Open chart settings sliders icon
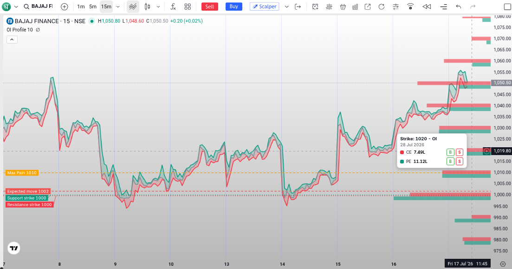The image size is (512, 269). click(396, 6)
